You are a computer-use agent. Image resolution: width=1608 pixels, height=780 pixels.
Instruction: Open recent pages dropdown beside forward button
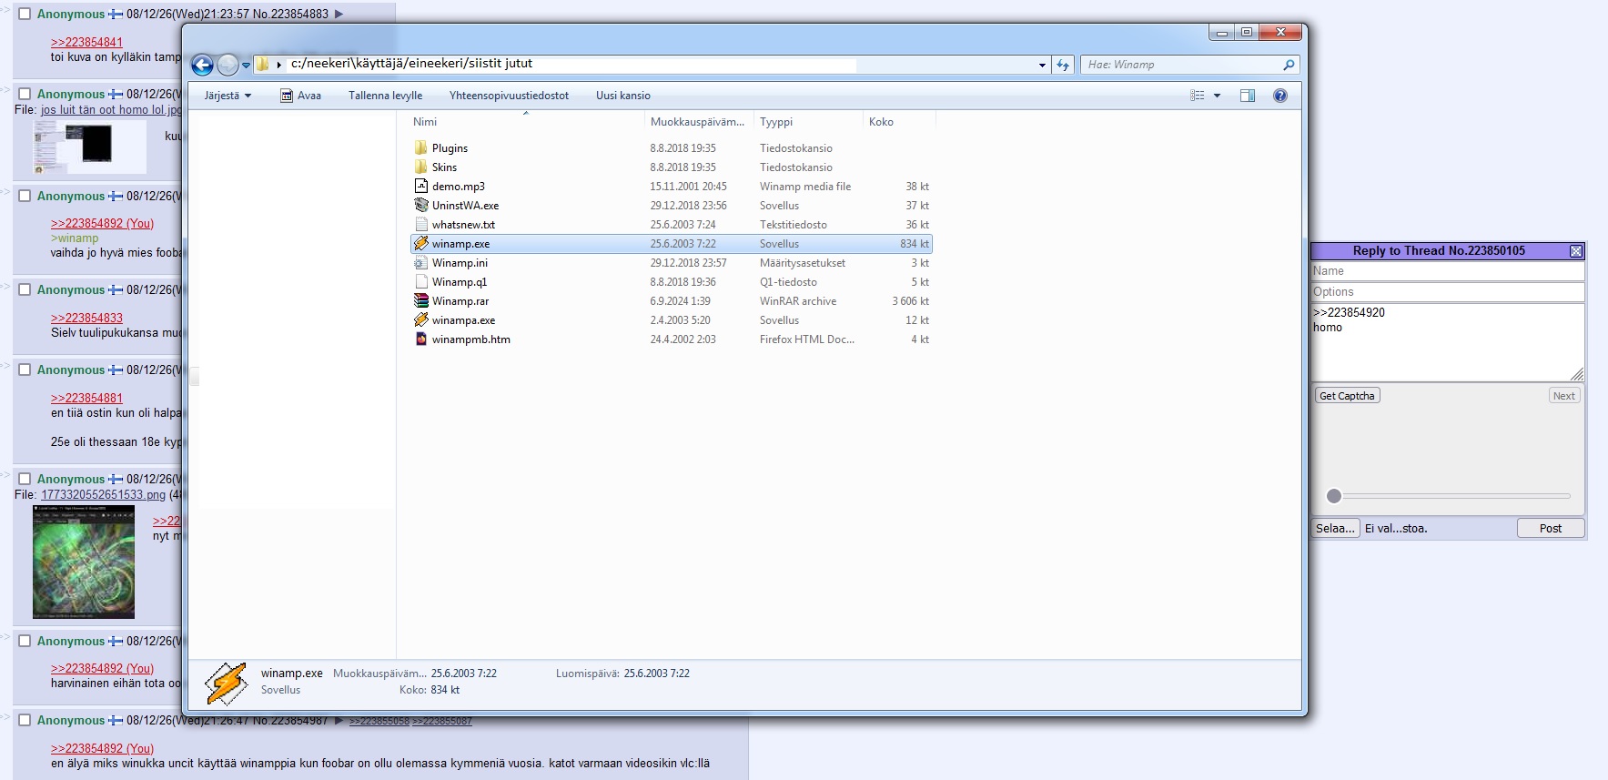[x=246, y=65]
